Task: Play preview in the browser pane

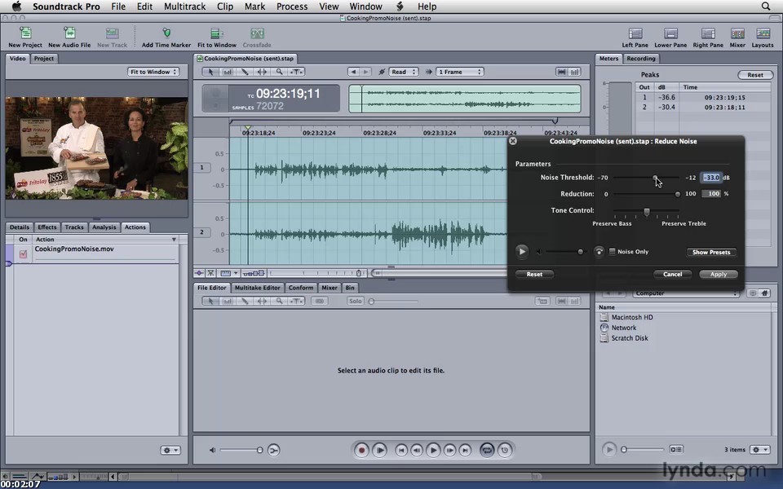Action: [x=608, y=450]
